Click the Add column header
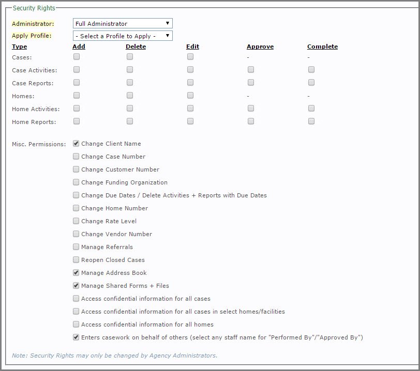The height and width of the screenshot is (371, 420). point(79,47)
